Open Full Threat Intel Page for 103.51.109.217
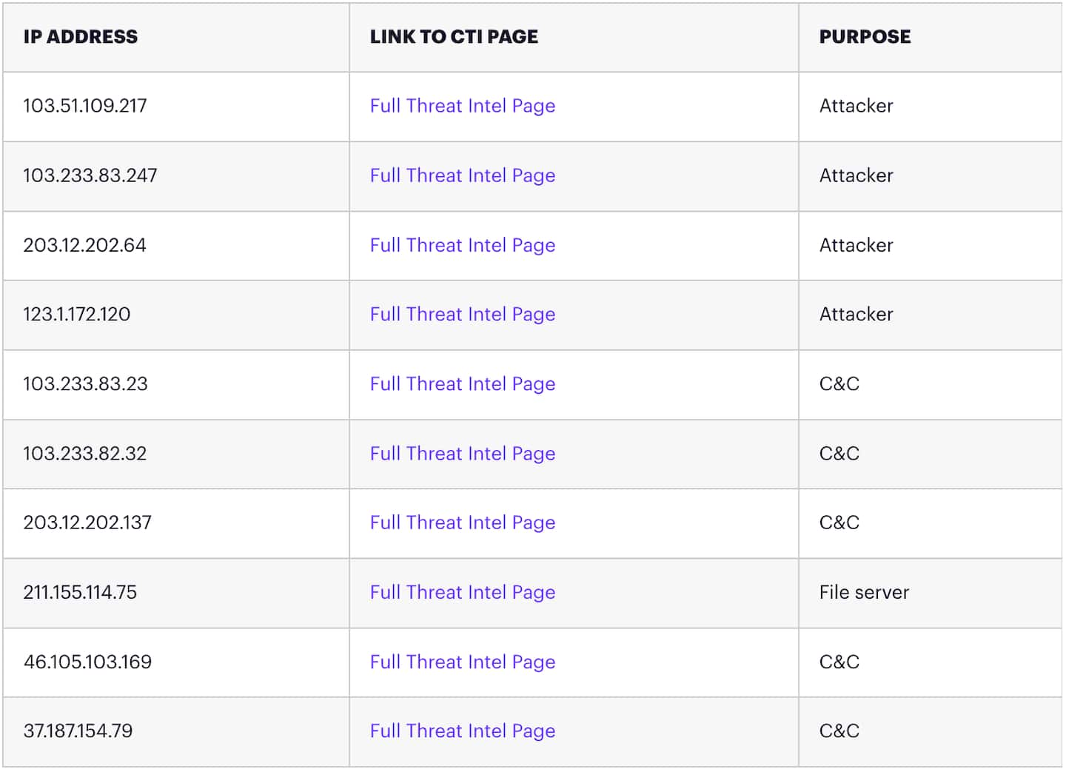1066x769 pixels. [462, 106]
